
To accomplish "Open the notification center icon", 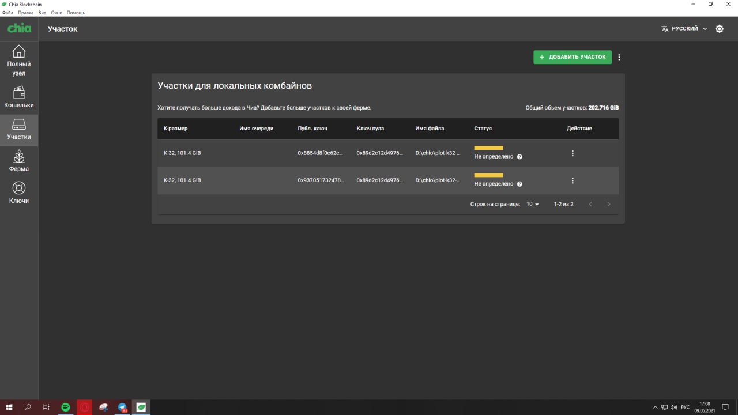I will tap(725, 407).
